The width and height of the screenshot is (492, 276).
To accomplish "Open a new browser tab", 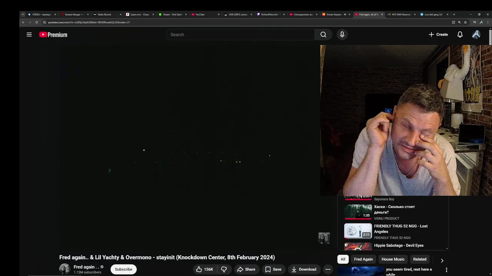I will tap(454, 15).
